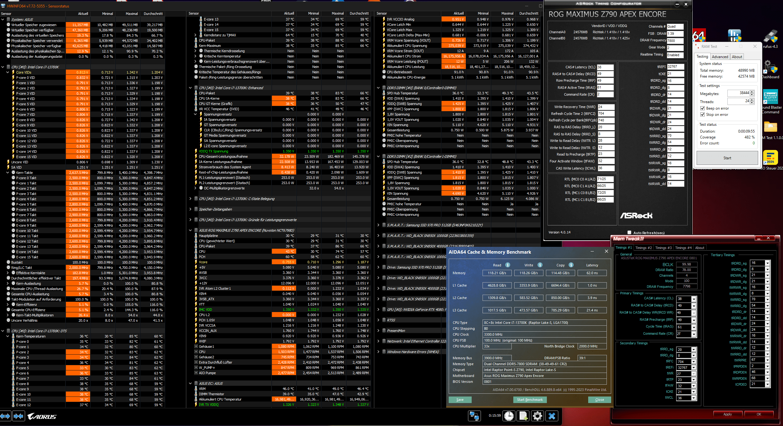Viewport: 783px width, 426px height.
Task: Toggle Stop on error checkbox in RAM Test
Action: pyautogui.click(x=703, y=115)
